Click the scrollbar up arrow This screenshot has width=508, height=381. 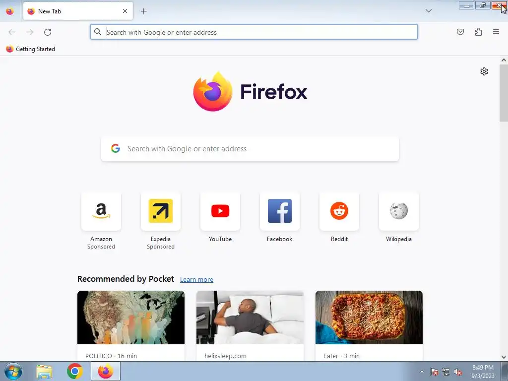[504, 60]
